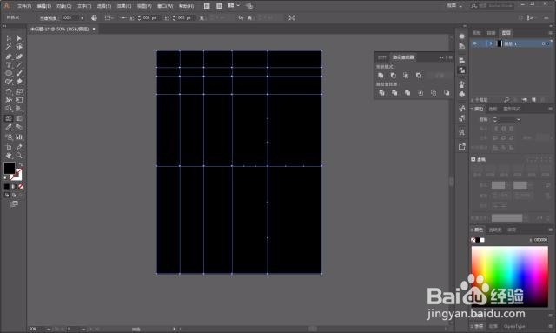Pick the Lasso tool

19,47
